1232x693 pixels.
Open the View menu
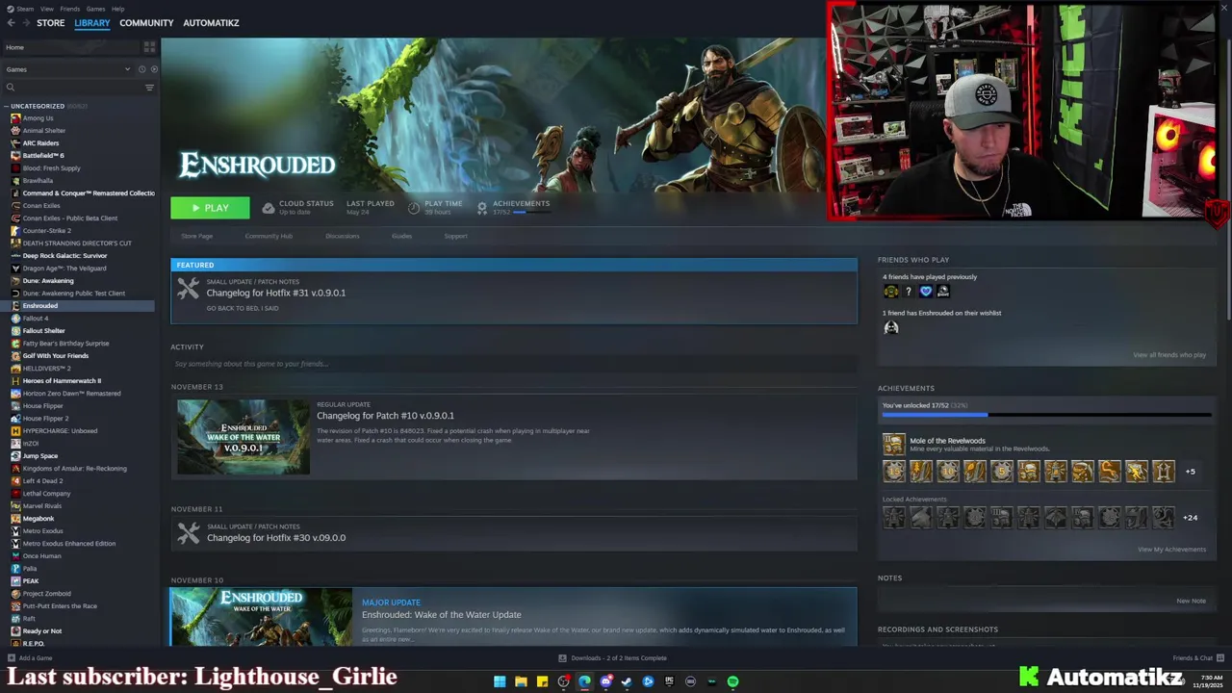click(46, 9)
